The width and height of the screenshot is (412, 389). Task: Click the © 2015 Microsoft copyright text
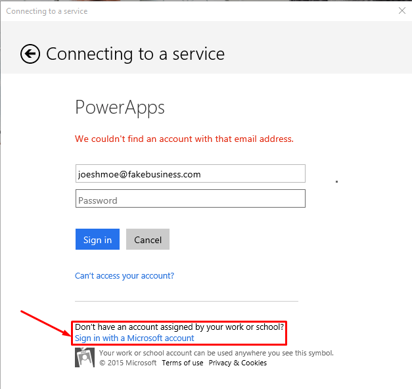(x=127, y=363)
